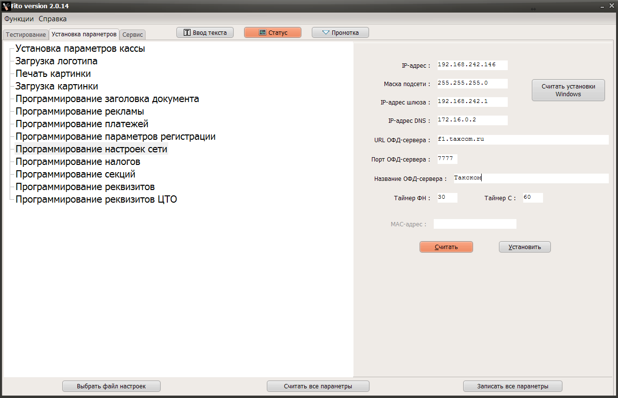Click Выбрать файл настроек button
618x398 pixels.
click(111, 386)
